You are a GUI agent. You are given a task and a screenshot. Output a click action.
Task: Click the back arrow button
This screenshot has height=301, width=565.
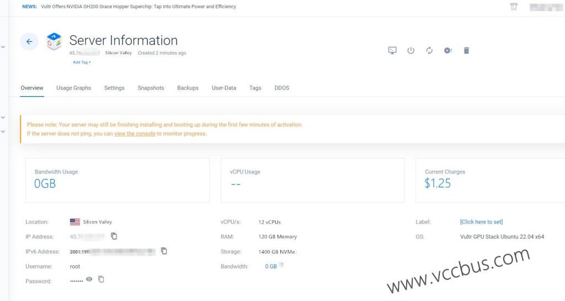click(x=29, y=41)
